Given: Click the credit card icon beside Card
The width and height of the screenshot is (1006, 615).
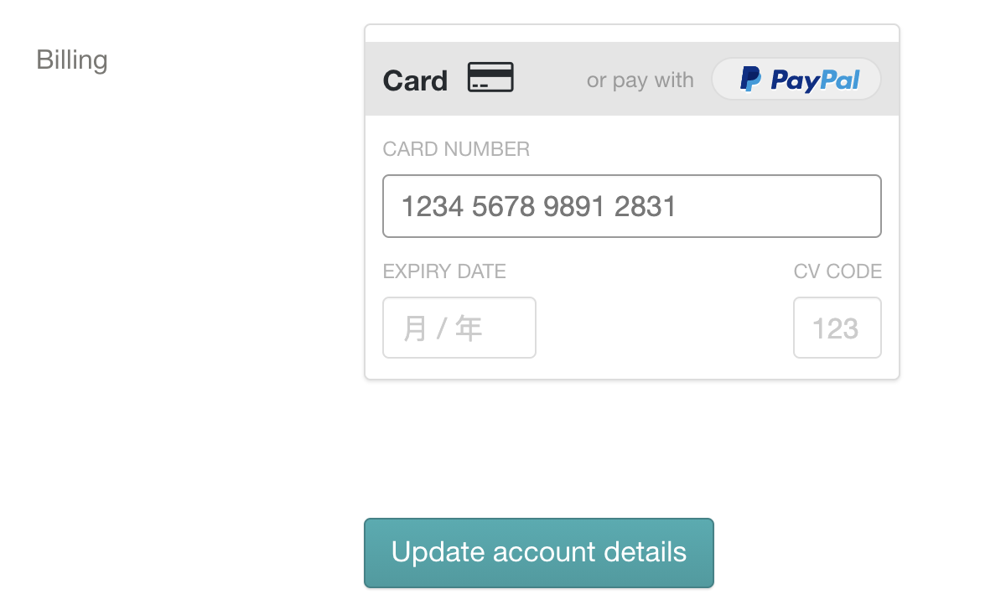Looking at the screenshot, I should point(490,77).
